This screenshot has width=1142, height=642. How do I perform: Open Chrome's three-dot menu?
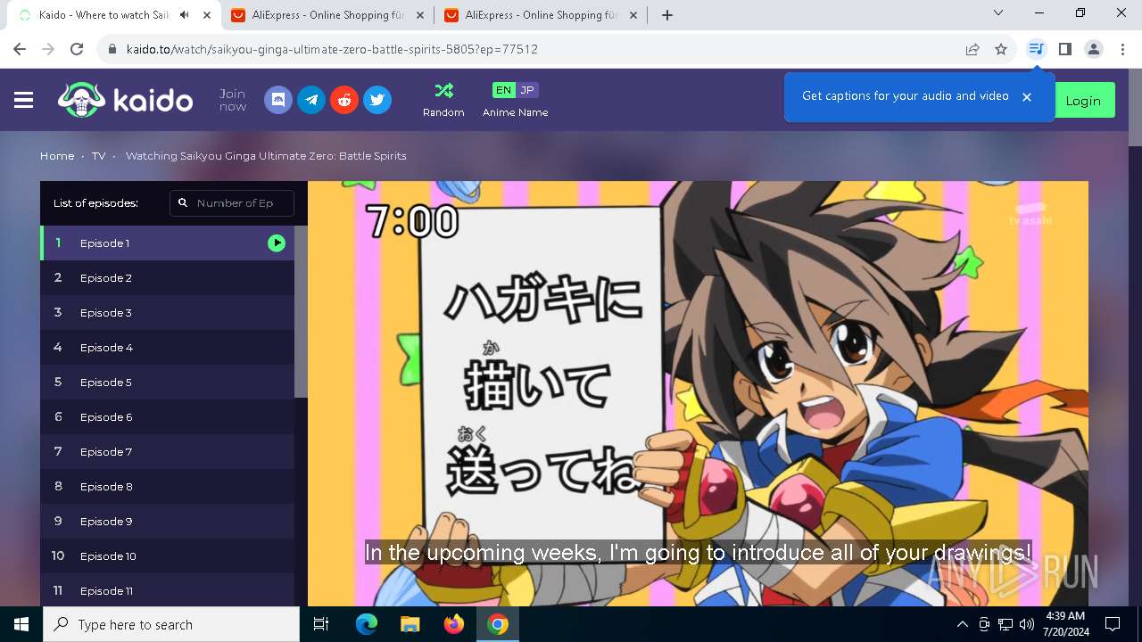point(1122,49)
